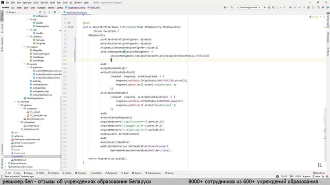This screenshot has width=330, height=185.
Task: Run TasklistApplication with the green play icon
Action: [x=265, y=7]
